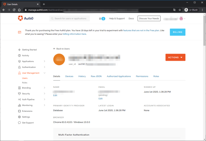Reload the page with refresh icon

click(x=14, y=10)
